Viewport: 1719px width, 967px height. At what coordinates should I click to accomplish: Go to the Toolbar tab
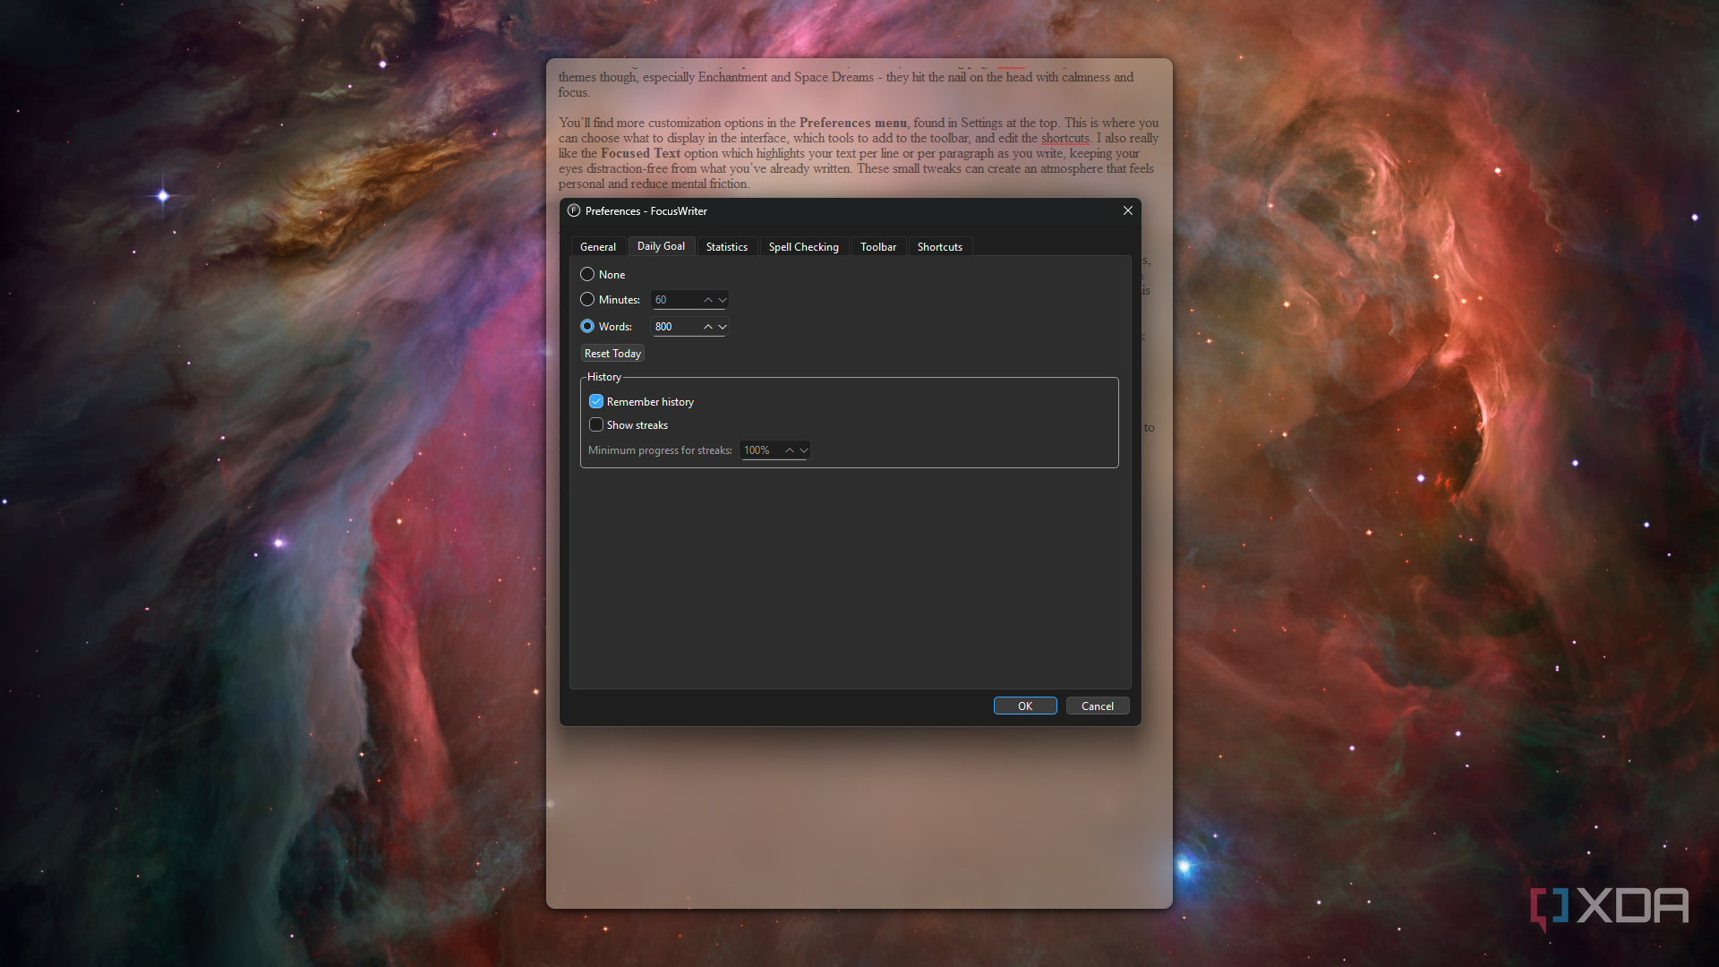tap(878, 246)
